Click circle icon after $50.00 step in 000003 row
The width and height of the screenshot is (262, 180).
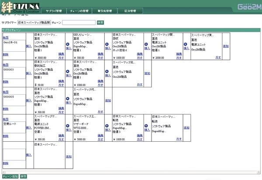68,71
